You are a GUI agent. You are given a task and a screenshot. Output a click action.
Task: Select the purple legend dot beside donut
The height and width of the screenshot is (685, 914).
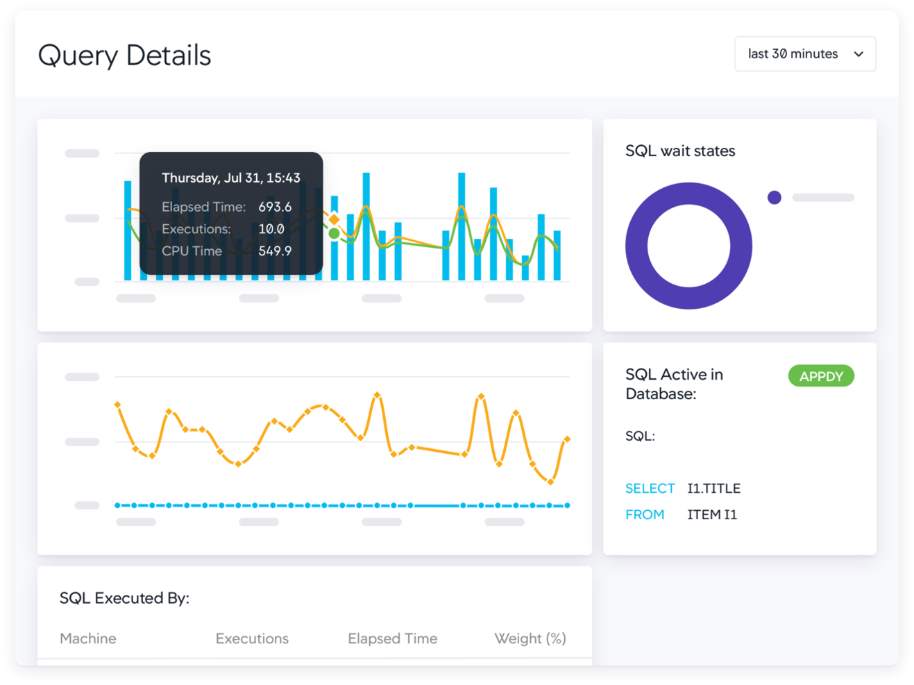tap(773, 197)
